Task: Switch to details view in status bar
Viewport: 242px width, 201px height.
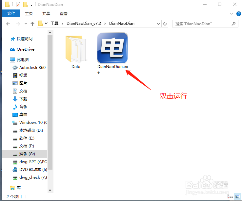Action: [x=230, y=196]
